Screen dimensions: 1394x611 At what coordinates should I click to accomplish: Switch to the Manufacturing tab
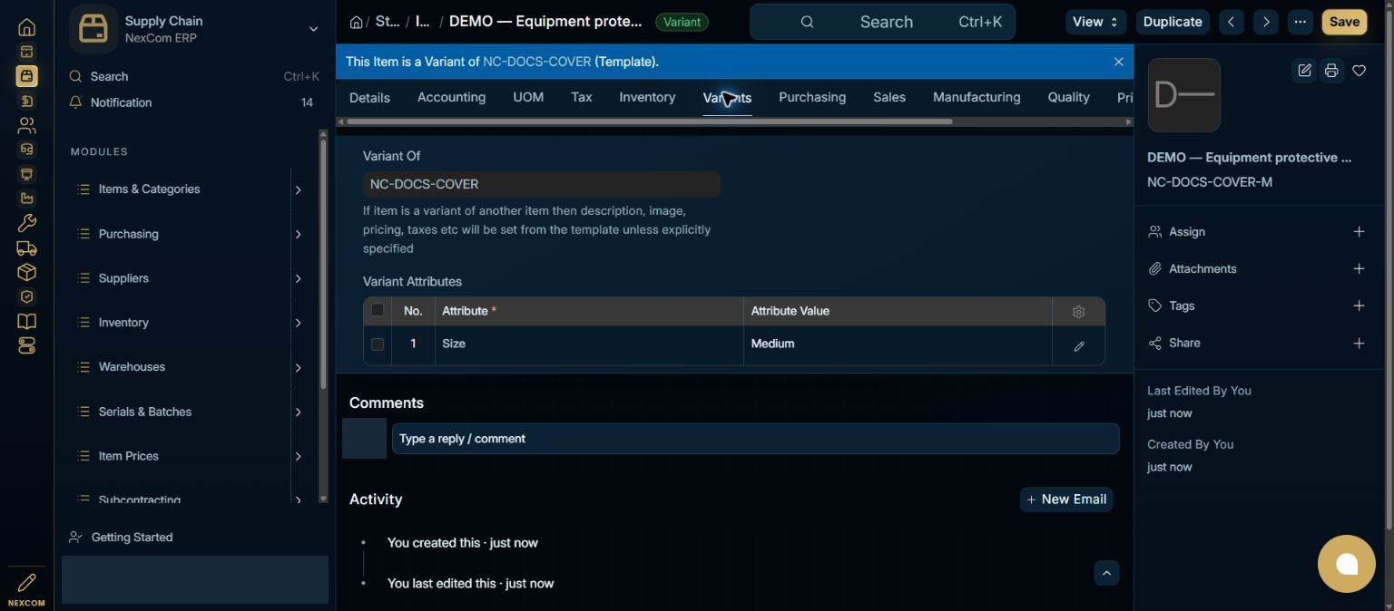[977, 97]
